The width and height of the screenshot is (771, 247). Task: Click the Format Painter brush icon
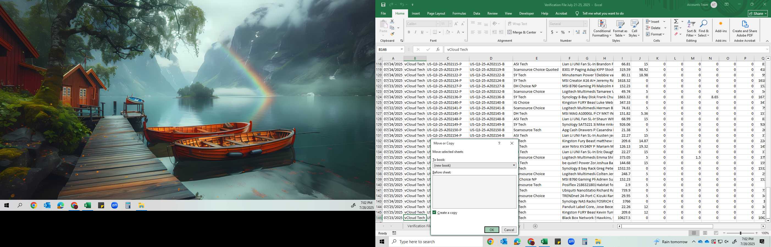click(x=392, y=34)
